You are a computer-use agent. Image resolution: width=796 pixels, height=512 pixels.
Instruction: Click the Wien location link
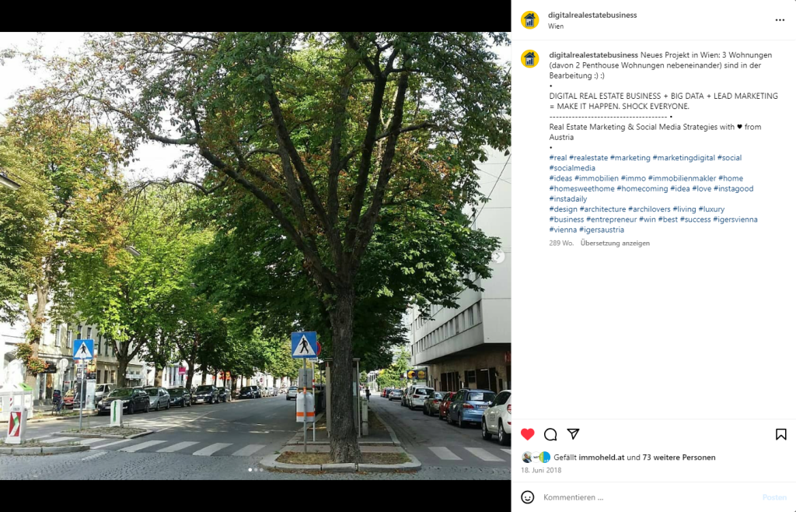pos(555,26)
